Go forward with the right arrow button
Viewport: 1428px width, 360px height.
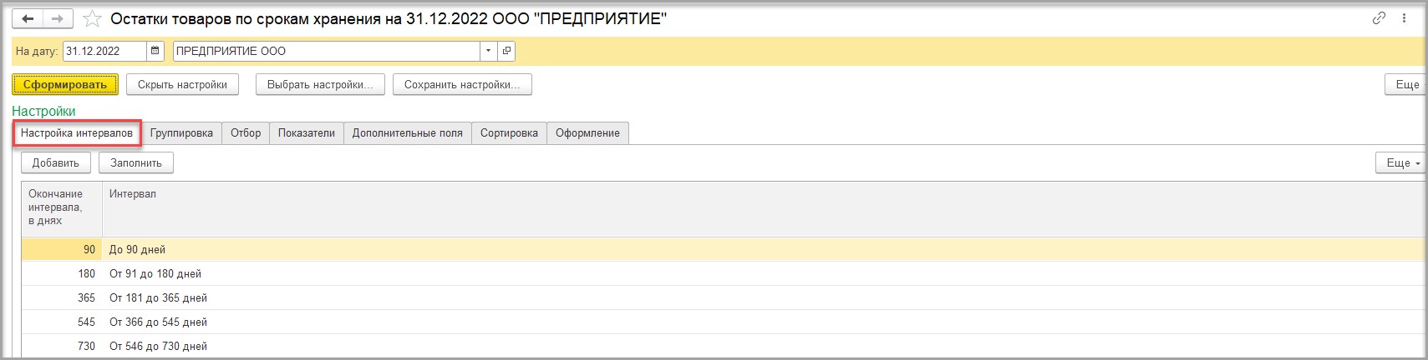tap(58, 18)
